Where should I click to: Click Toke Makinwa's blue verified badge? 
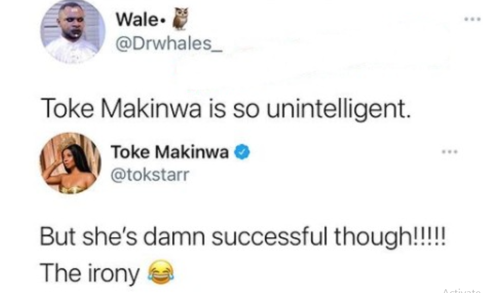[x=242, y=152]
